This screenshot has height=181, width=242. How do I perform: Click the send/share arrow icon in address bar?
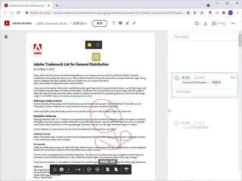coord(195,13)
